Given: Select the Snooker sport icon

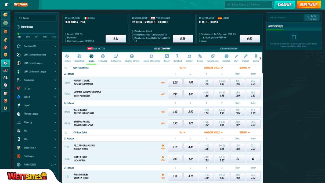Looking at the screenshot, I should coord(189,58).
